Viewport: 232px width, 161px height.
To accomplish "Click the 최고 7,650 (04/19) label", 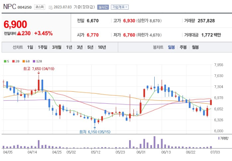I will tap(39, 69).
